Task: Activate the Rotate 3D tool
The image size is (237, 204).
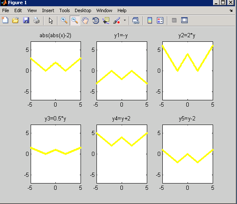Action: coord(96,20)
